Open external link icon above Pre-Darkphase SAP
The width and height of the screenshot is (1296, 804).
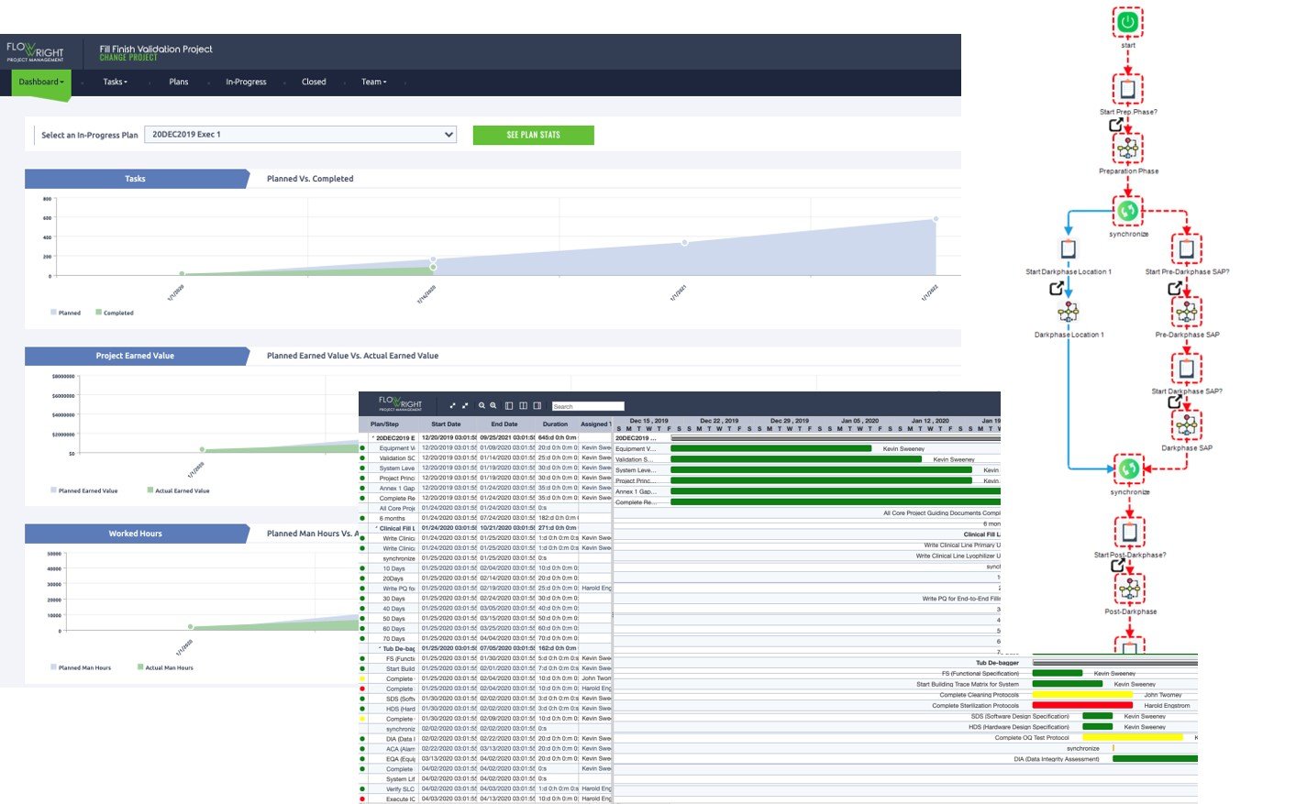[1174, 289]
